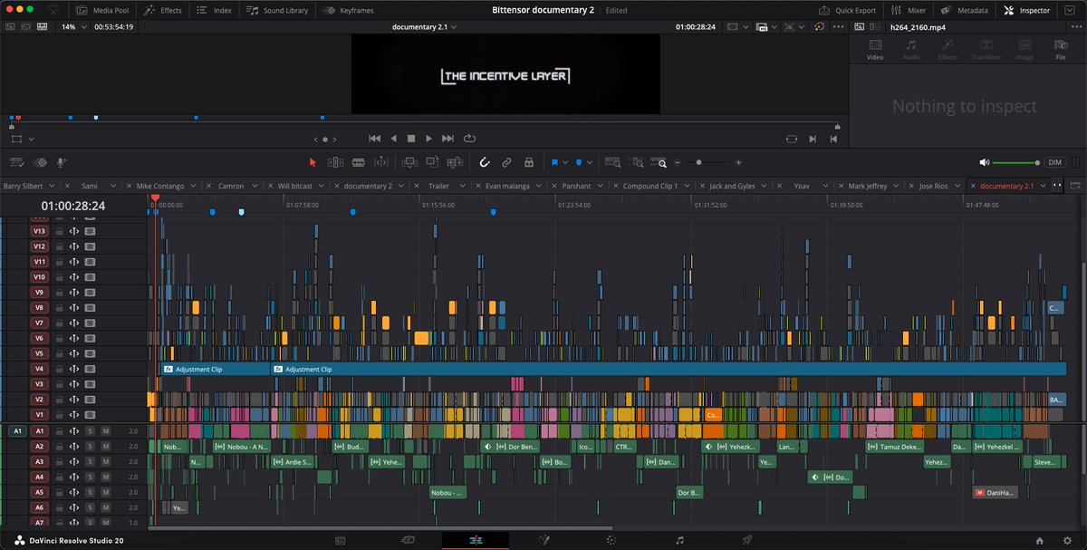Open the Metadata panel
Viewport: 1087px width, 550px height.
click(966, 10)
